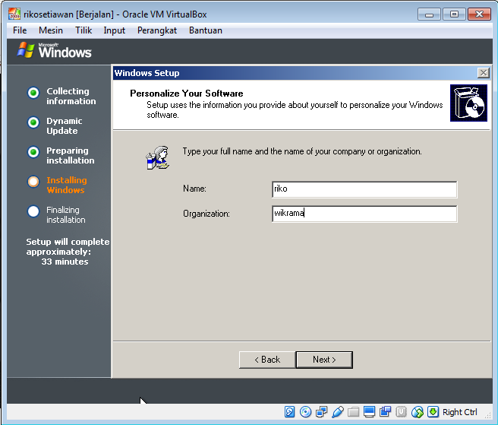
Task: Click the Personalize Your Software heading
Action: pos(187,94)
